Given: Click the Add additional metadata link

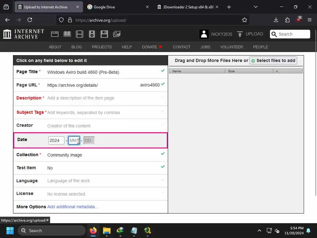Looking at the screenshot, I should point(73,207).
